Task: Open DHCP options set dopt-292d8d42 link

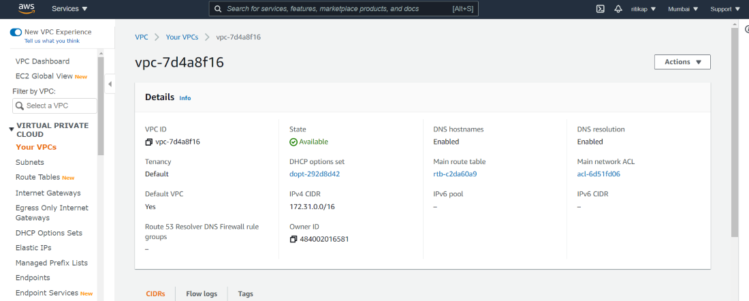Action: click(x=315, y=174)
